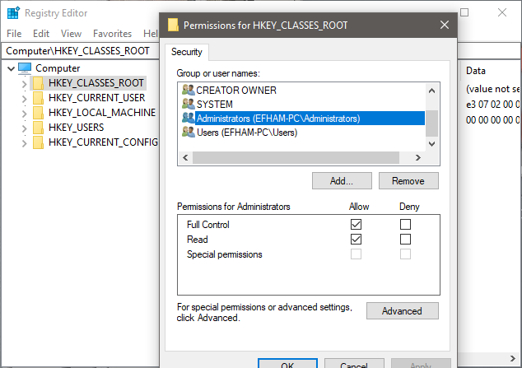Toggle Allow checkbox for Full Control
This screenshot has width=522, height=368.
[x=356, y=224]
